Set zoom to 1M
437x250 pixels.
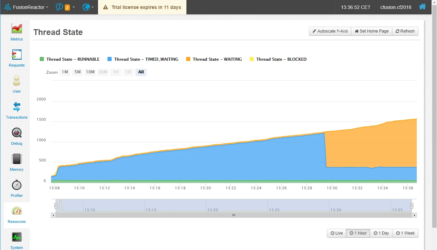coord(65,72)
